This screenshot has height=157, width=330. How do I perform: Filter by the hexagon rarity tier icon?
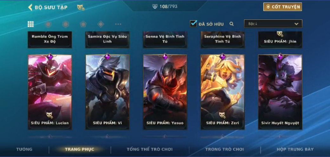click(66, 24)
